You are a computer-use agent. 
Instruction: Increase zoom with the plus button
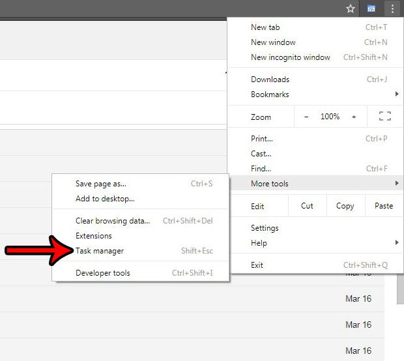[x=354, y=117]
